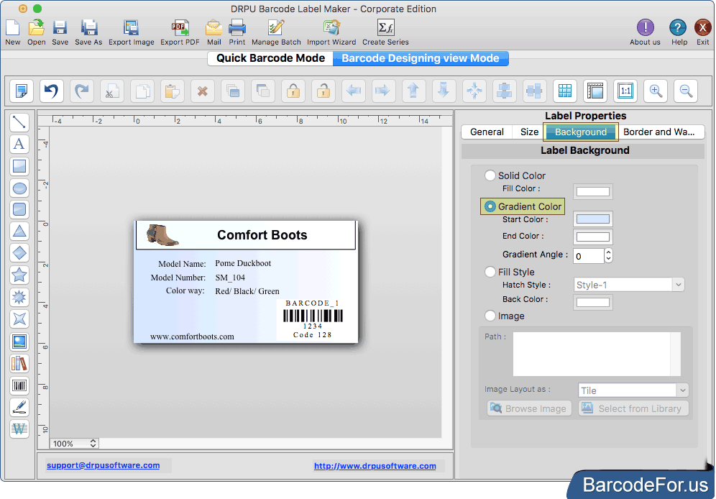The height and width of the screenshot is (499, 716).
Task: Click the Zoom in magnifier
Action: pyautogui.click(x=656, y=91)
